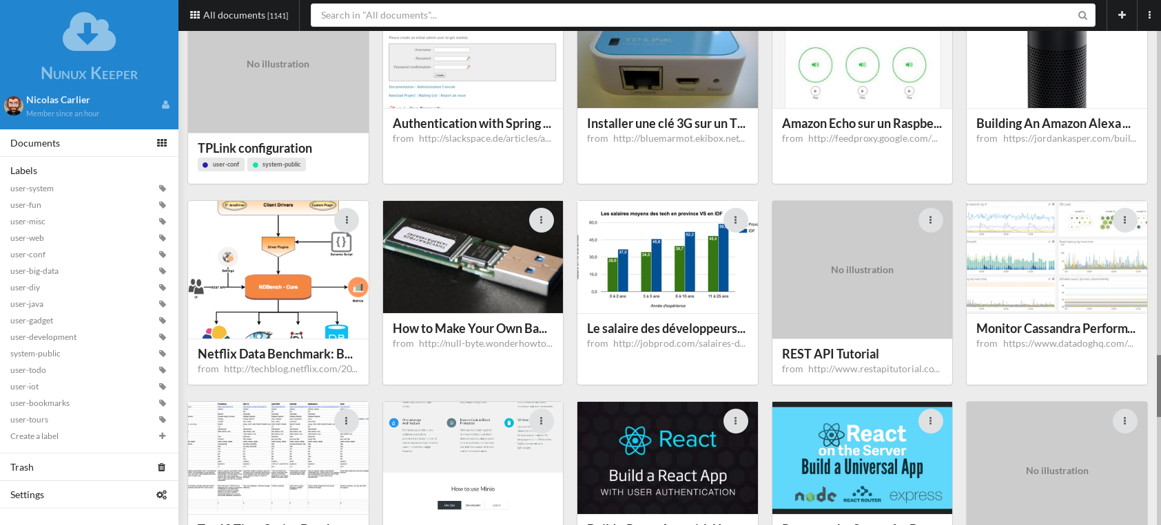1161x525 pixels.
Task: Click the settings gears icon
Action: point(162,495)
